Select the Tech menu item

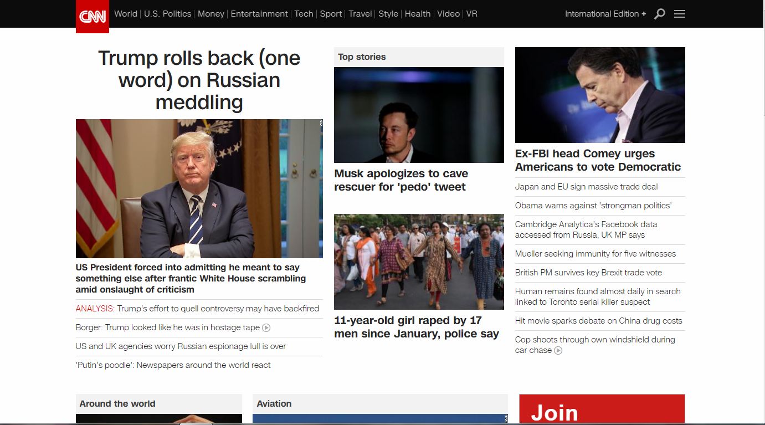304,14
